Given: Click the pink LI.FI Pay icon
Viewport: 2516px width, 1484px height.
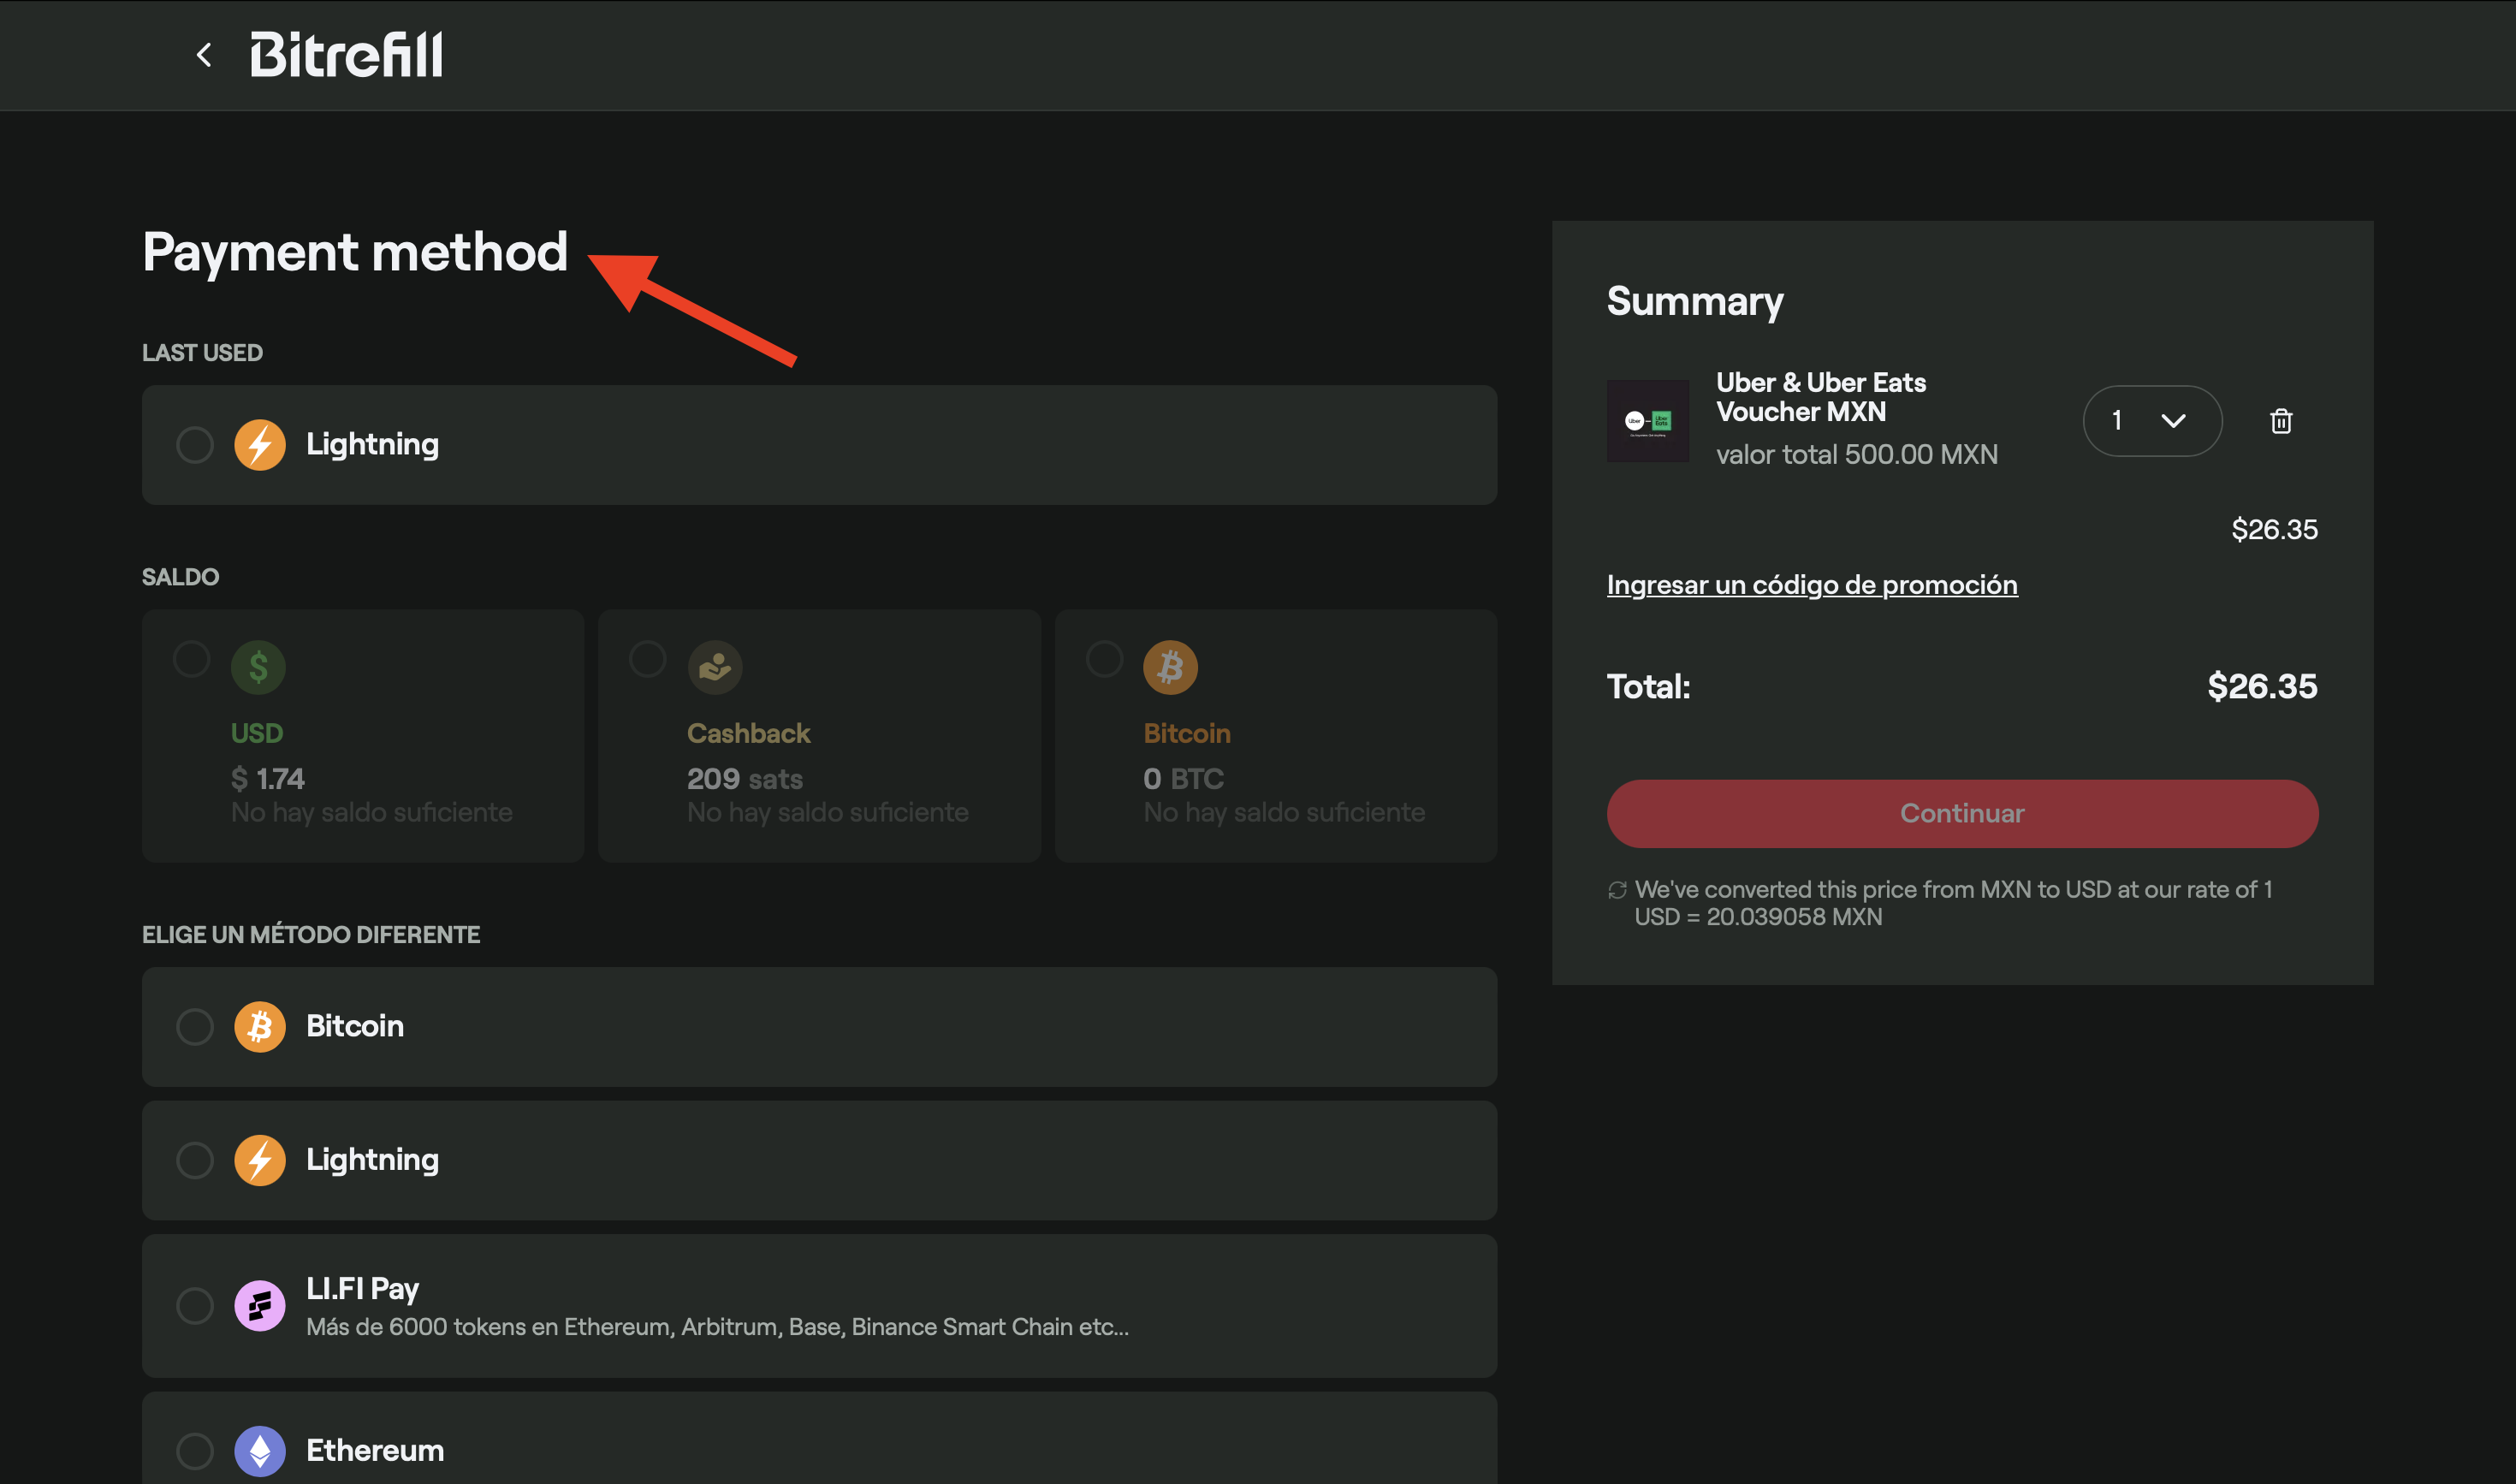Looking at the screenshot, I should [x=260, y=1306].
